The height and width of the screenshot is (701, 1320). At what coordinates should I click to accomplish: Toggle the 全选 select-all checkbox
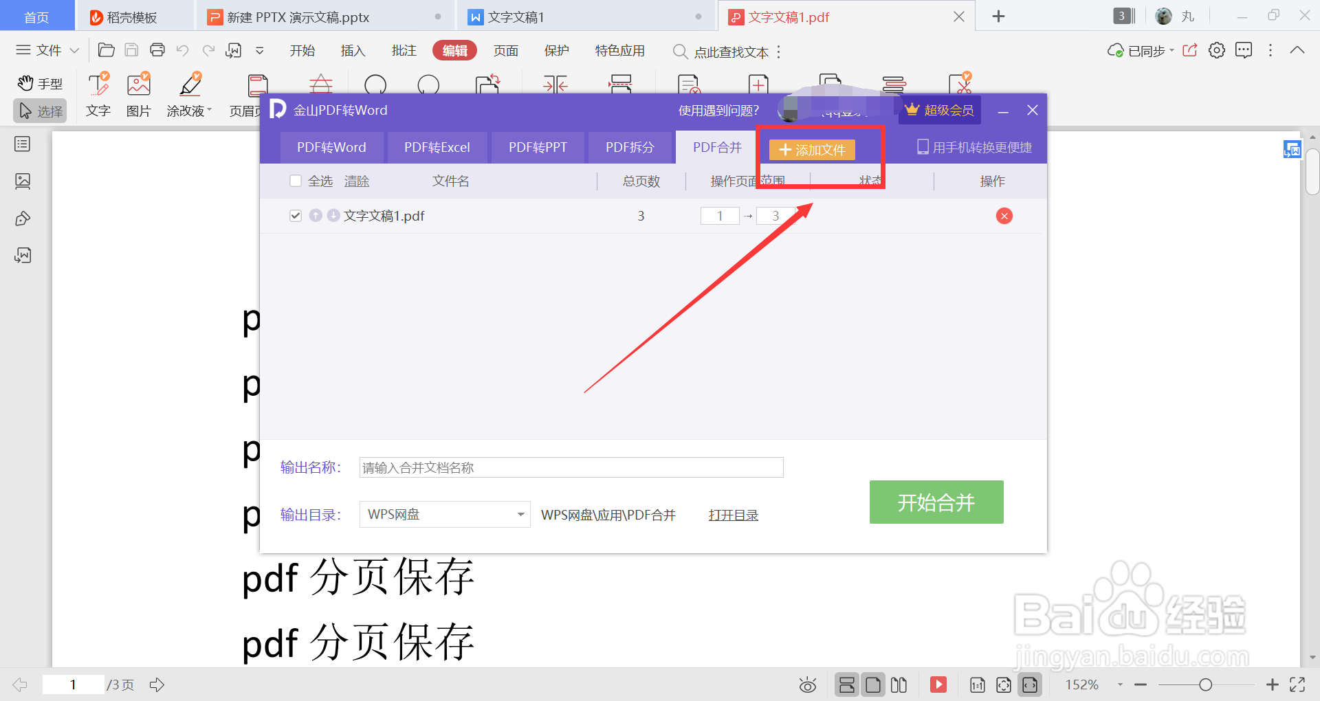click(x=296, y=181)
